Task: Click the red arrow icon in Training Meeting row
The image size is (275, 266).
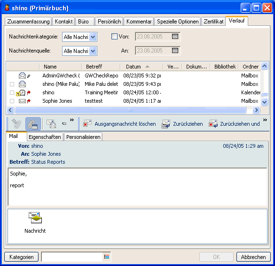Action: pos(29,92)
